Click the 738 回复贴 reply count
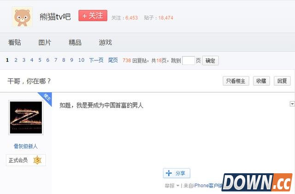Image resolution: width=295 pixels, height=194 pixels. pos(135,60)
